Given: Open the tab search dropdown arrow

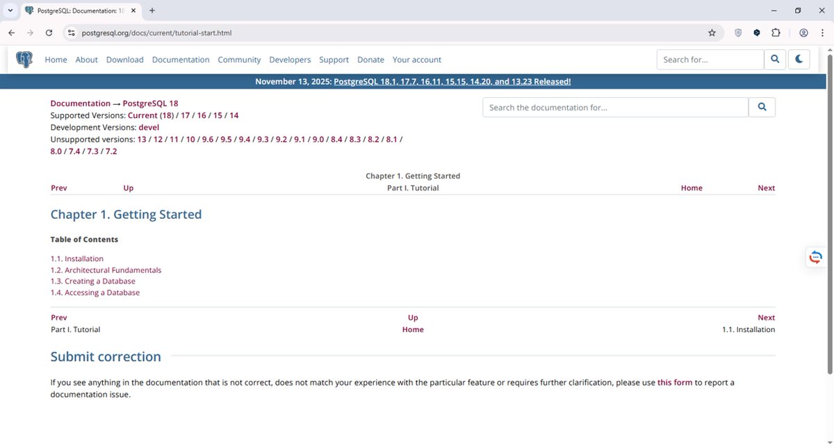Looking at the screenshot, I should click(x=10, y=10).
